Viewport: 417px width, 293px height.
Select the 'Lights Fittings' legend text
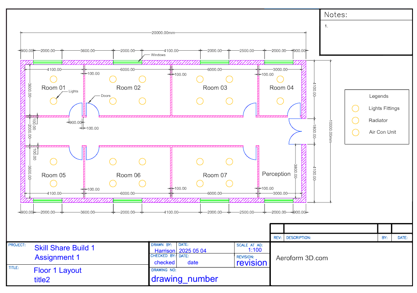click(x=384, y=108)
